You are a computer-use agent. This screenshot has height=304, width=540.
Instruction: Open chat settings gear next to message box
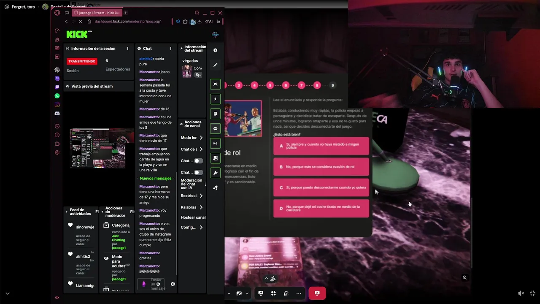click(x=173, y=284)
